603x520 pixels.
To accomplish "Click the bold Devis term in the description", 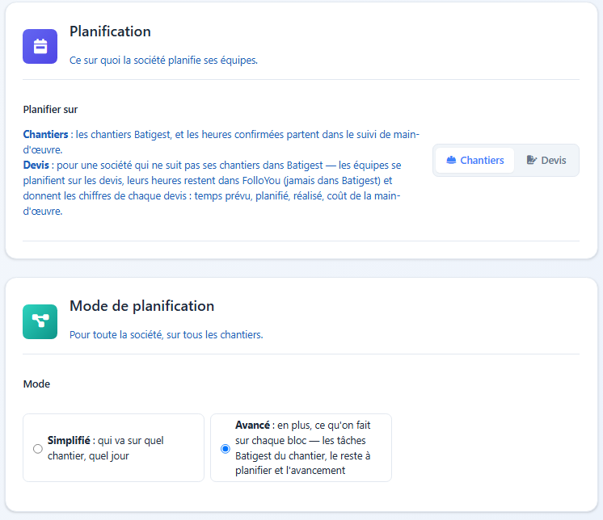I will (36, 166).
